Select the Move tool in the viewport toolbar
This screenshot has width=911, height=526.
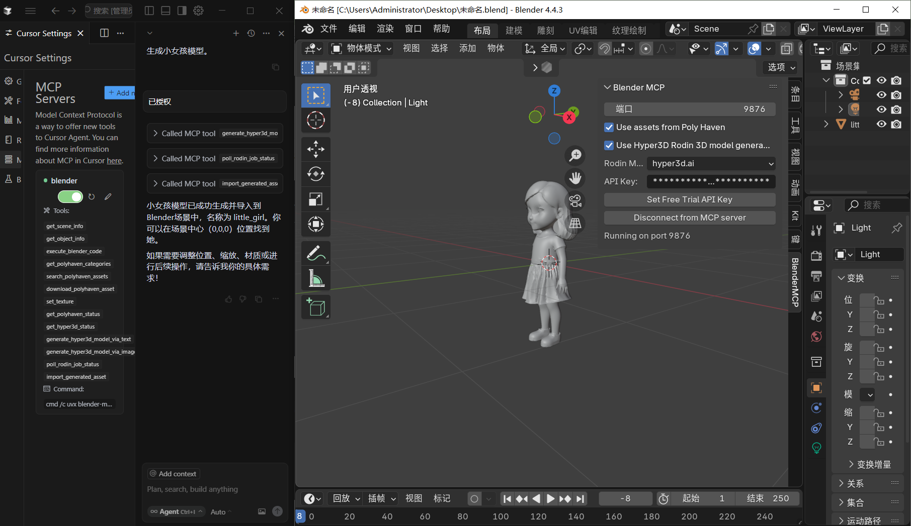[315, 149]
